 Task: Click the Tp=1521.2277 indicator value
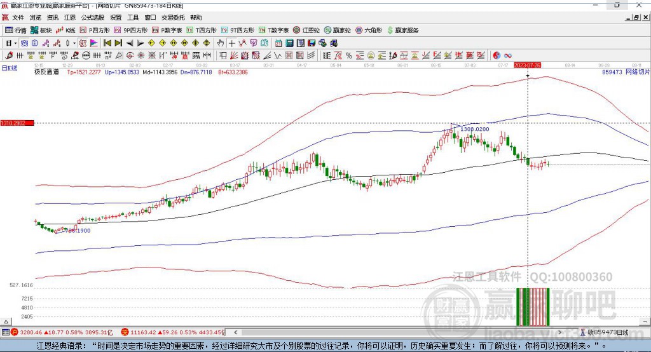[x=84, y=72]
